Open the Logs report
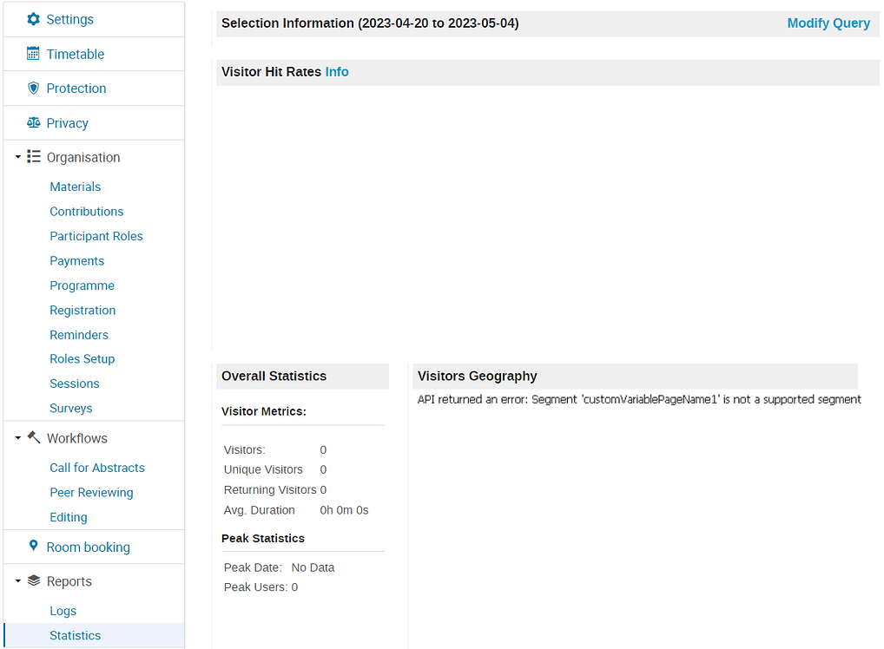This screenshot has width=884, height=649. [63, 611]
